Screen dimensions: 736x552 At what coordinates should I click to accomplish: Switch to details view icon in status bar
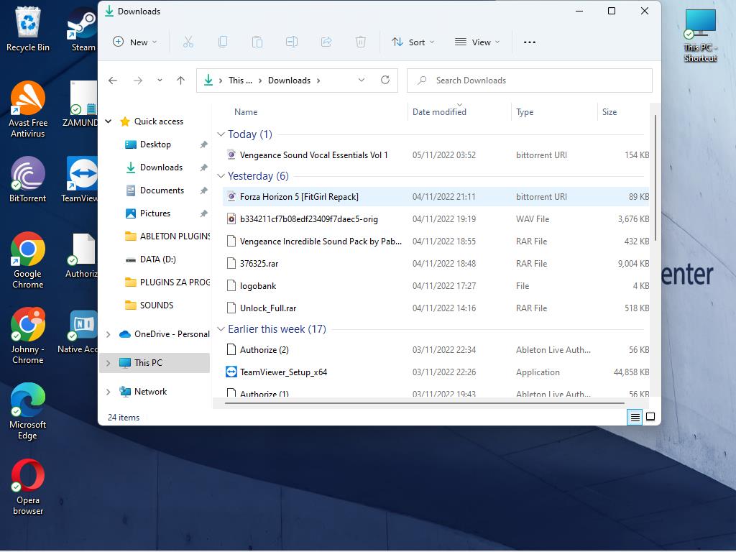pyautogui.click(x=635, y=417)
